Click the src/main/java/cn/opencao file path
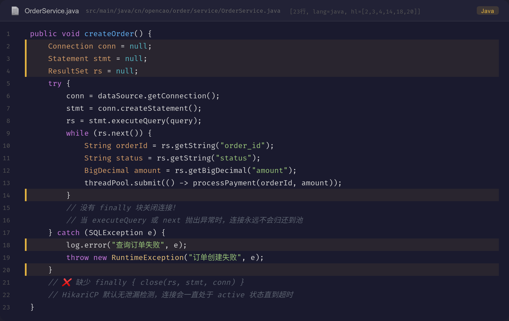The image size is (509, 321). (x=183, y=11)
